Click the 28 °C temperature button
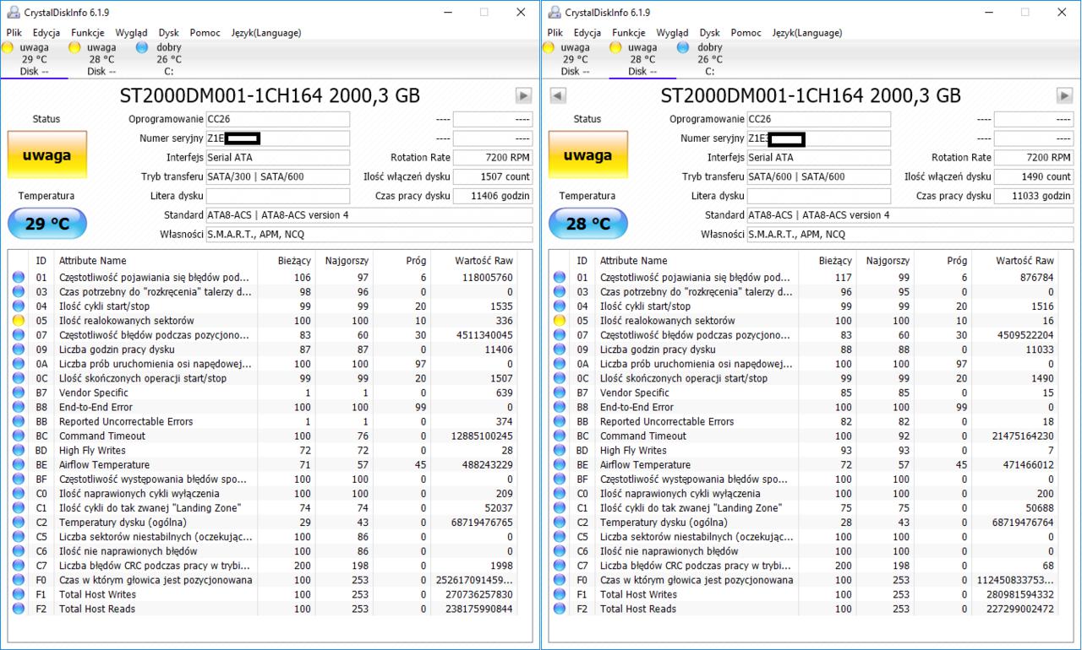 [587, 224]
